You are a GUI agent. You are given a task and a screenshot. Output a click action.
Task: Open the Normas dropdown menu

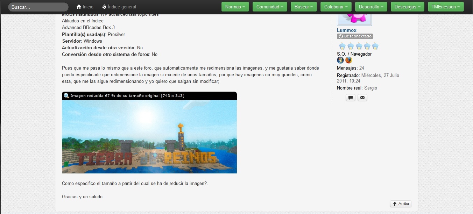pyautogui.click(x=235, y=7)
